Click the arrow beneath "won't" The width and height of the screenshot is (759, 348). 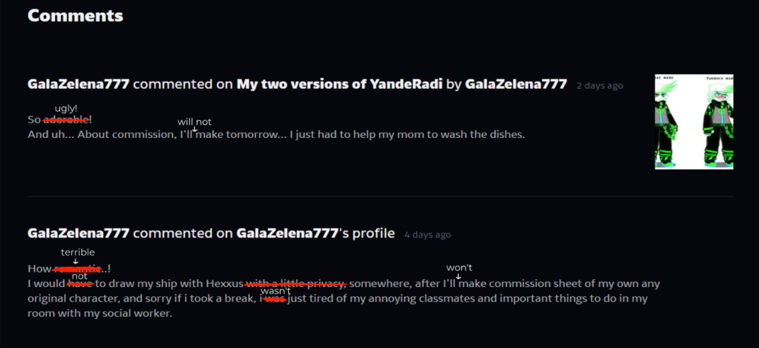[458, 276]
